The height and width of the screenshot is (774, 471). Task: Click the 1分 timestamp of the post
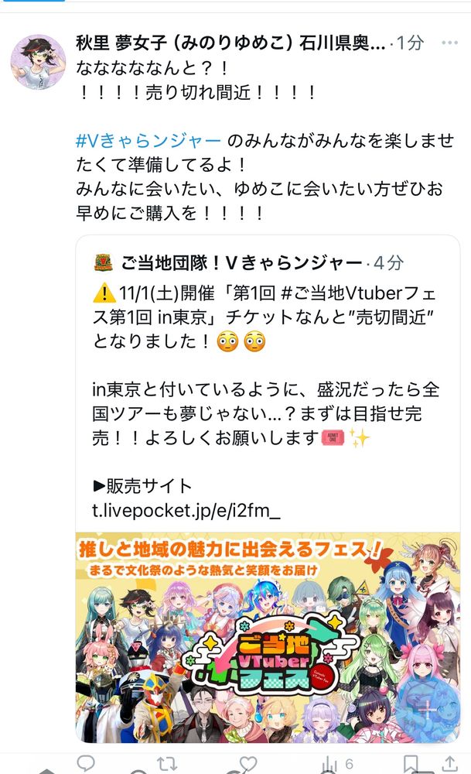(411, 43)
